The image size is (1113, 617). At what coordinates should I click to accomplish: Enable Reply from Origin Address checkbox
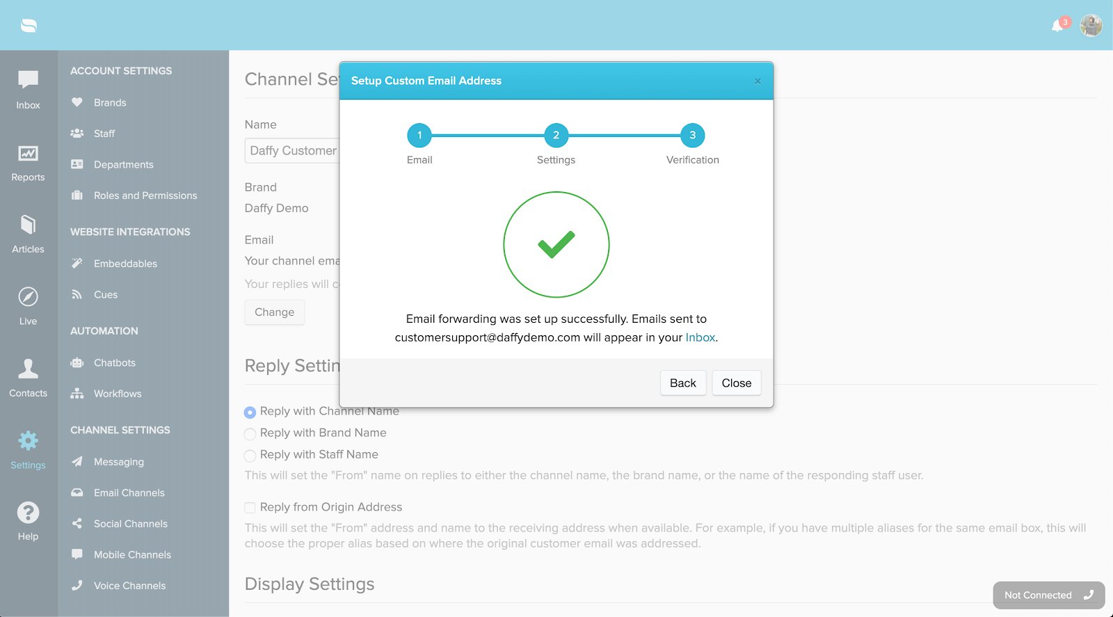click(250, 508)
